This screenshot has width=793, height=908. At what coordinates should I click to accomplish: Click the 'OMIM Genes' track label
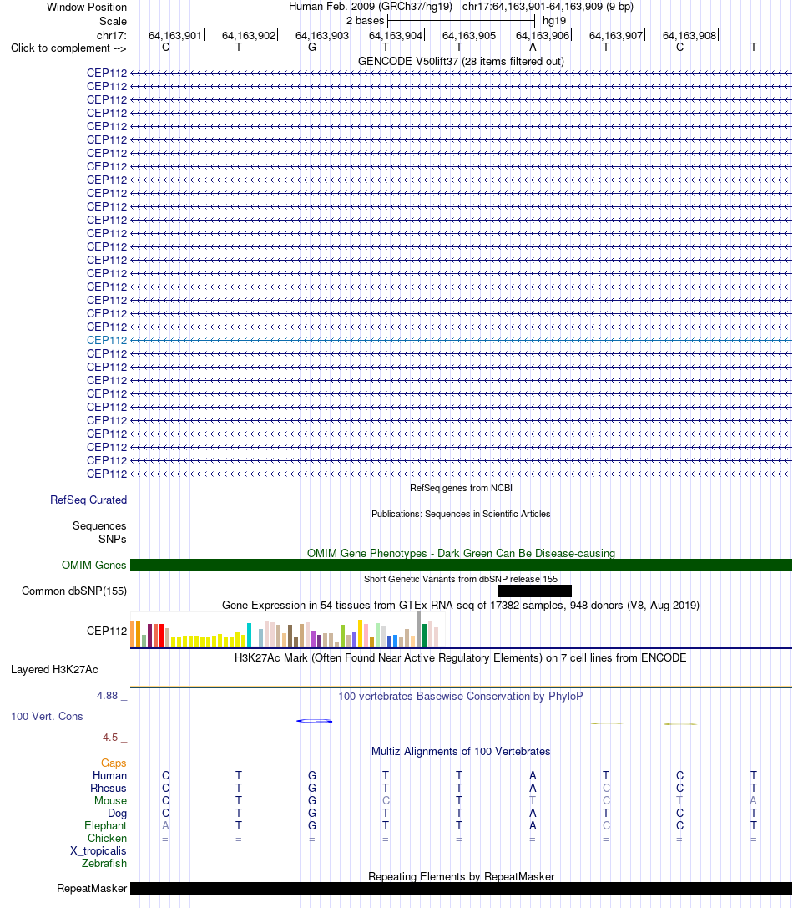coord(93,566)
